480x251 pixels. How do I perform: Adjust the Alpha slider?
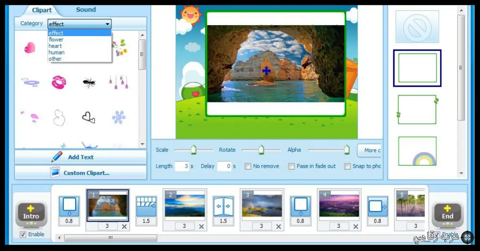point(346,149)
